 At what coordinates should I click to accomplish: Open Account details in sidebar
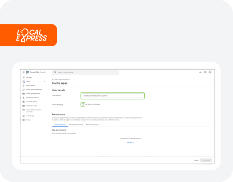(31, 102)
